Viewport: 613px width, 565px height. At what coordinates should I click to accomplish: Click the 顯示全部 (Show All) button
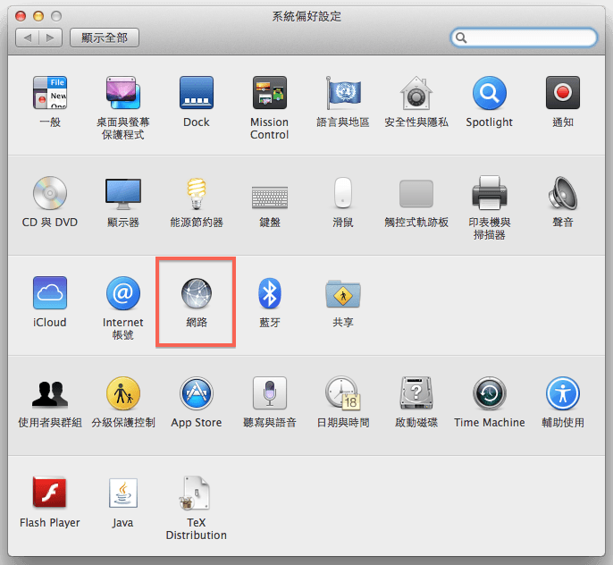[x=105, y=38]
